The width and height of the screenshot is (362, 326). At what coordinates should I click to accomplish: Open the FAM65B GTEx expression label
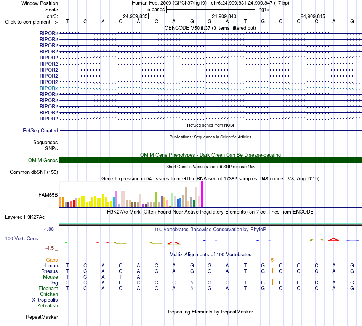48,195
